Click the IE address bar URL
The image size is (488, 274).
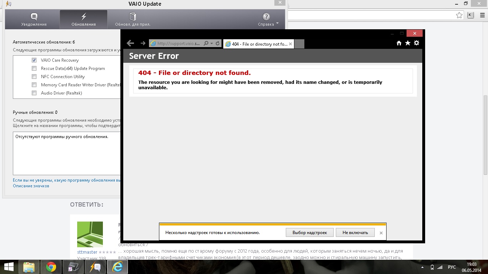pyautogui.click(x=179, y=44)
